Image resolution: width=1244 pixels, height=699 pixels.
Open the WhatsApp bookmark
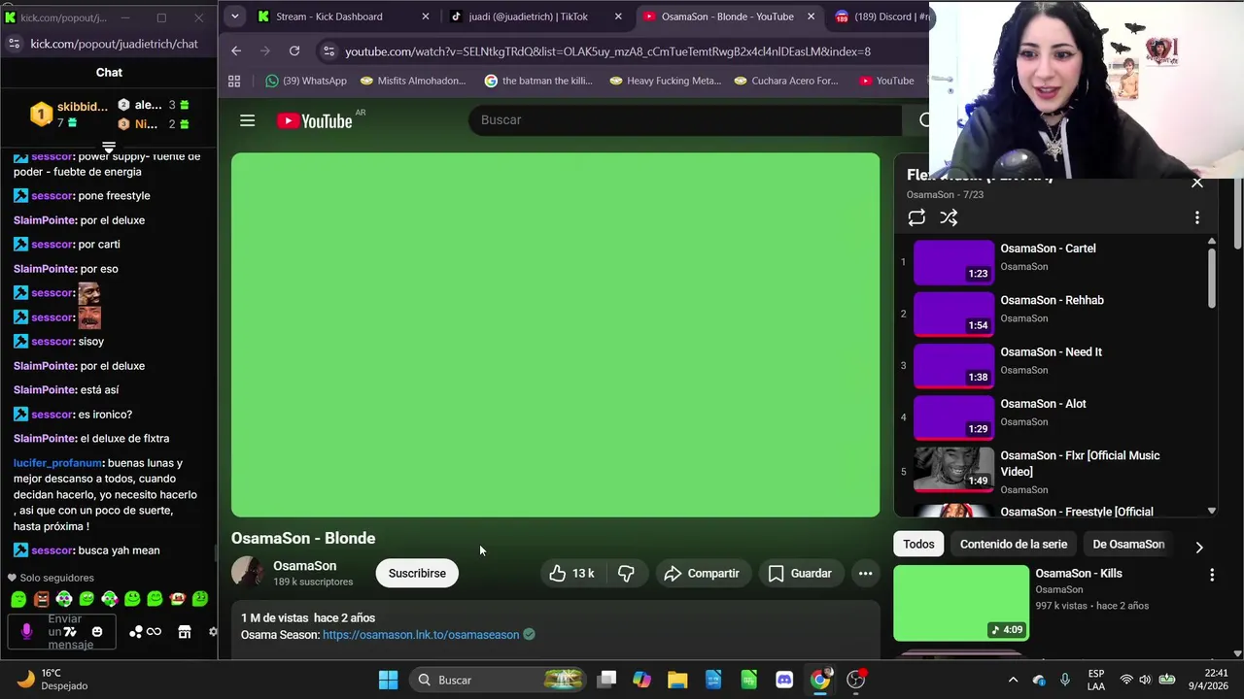(306, 81)
